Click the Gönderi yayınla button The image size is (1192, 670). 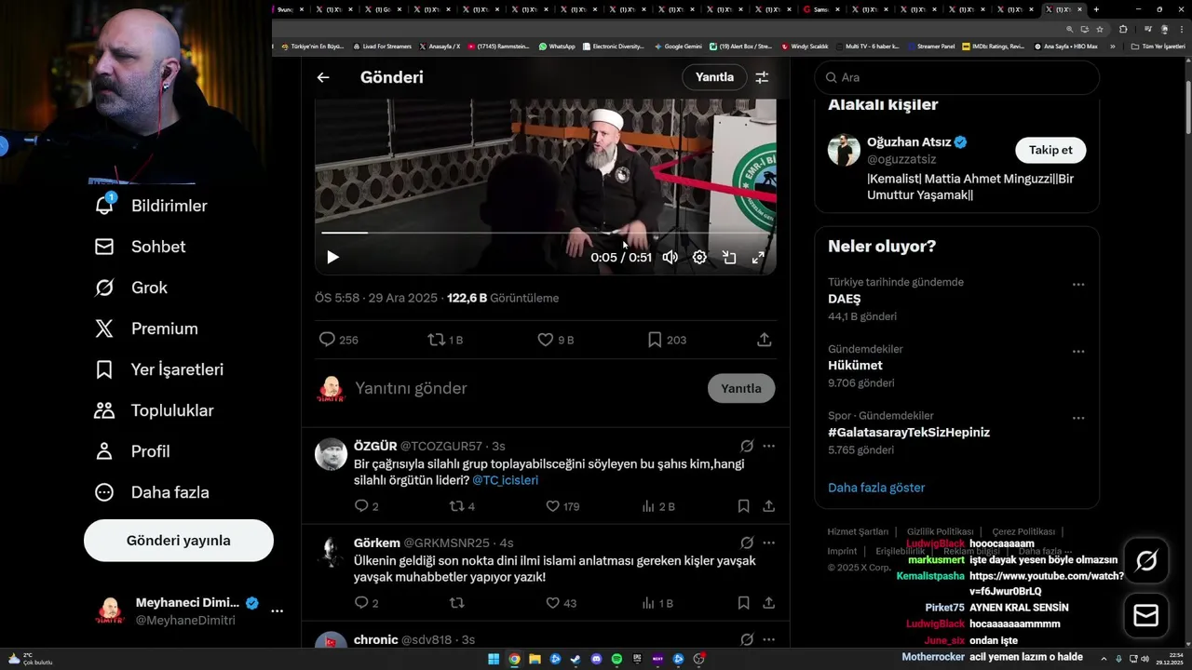tap(179, 541)
